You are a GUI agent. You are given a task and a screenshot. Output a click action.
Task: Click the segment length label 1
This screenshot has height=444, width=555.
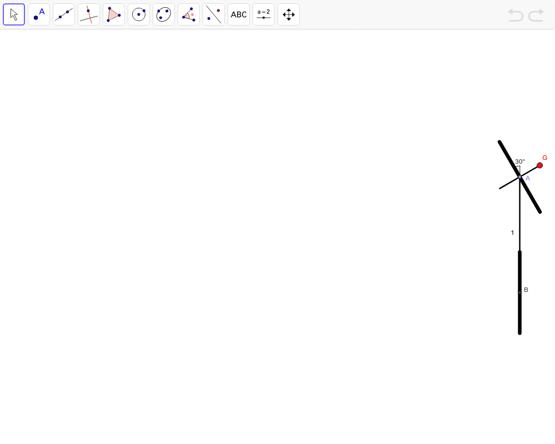tap(512, 233)
